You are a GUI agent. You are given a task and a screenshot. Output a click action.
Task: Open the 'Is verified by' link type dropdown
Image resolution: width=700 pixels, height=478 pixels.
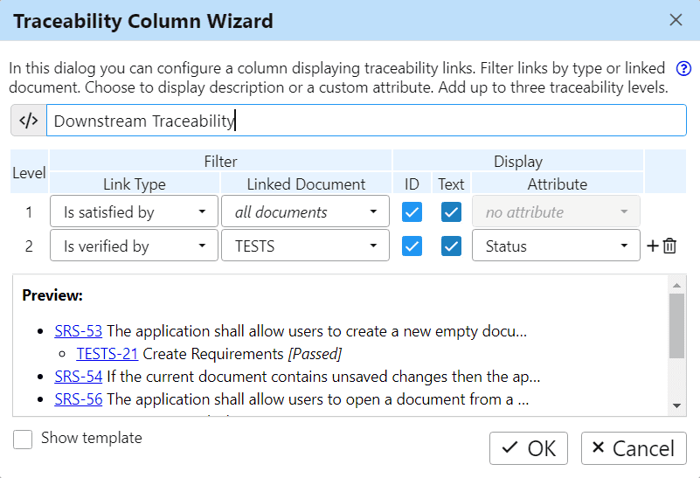point(134,246)
